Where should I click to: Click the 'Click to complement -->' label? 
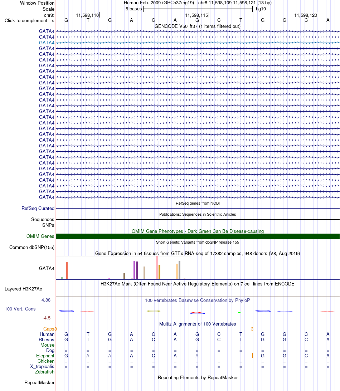[29, 20]
